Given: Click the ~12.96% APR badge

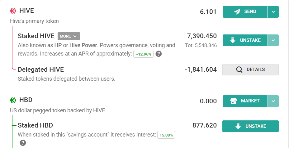Looking at the screenshot, I should coord(143,54).
